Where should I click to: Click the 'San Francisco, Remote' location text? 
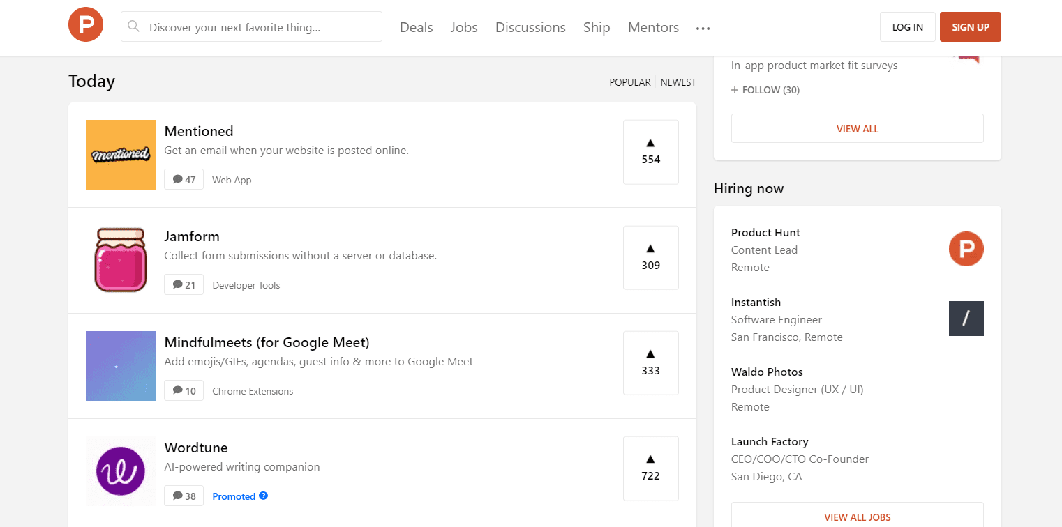(x=787, y=337)
